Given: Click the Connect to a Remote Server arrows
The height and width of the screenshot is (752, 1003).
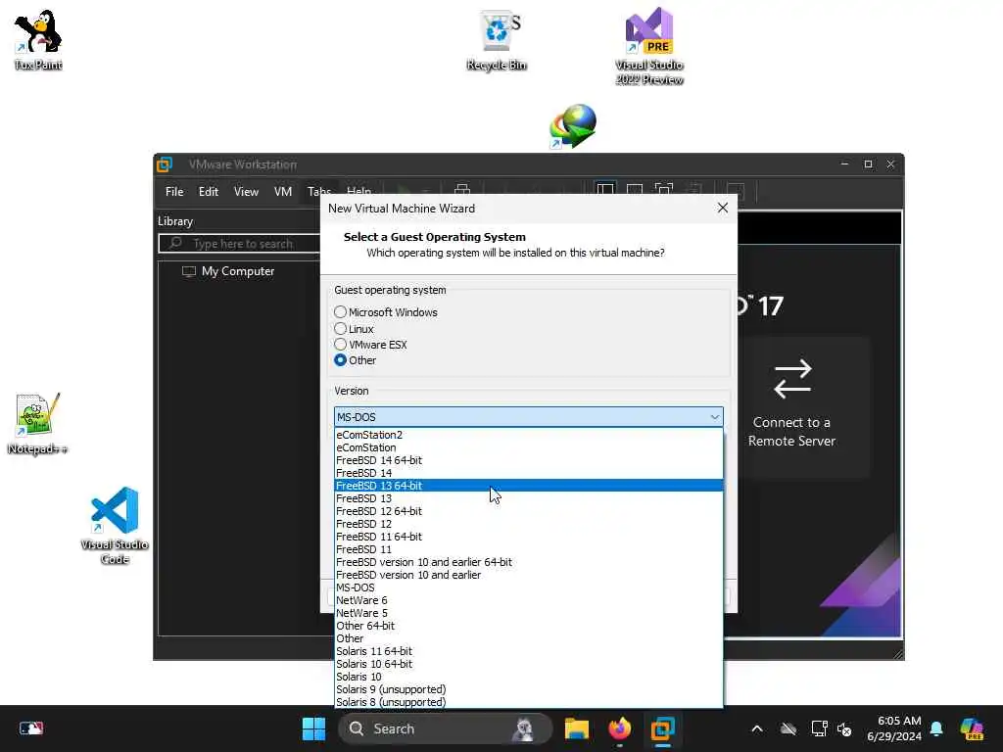Looking at the screenshot, I should click(x=791, y=379).
